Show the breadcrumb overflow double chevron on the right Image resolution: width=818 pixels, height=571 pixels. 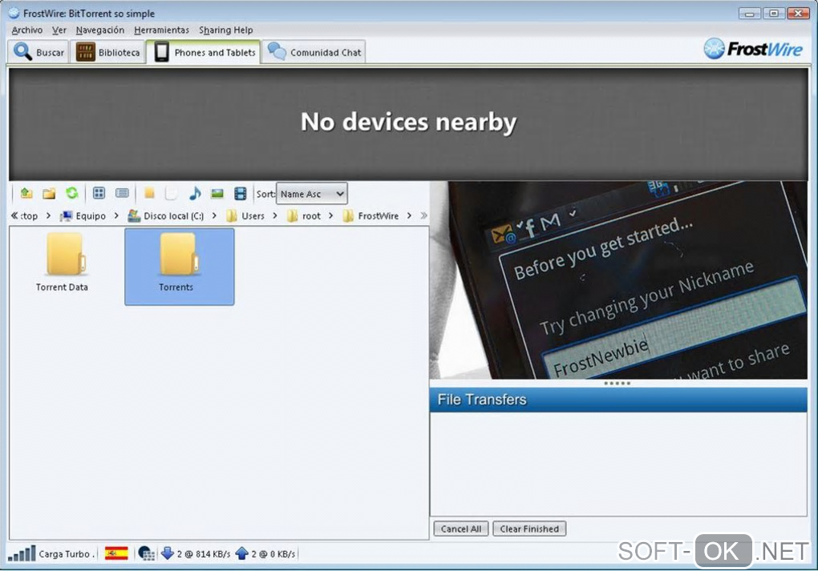pos(423,215)
